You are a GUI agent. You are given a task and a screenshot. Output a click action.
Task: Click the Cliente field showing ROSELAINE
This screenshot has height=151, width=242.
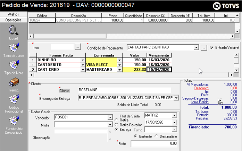[125, 90]
